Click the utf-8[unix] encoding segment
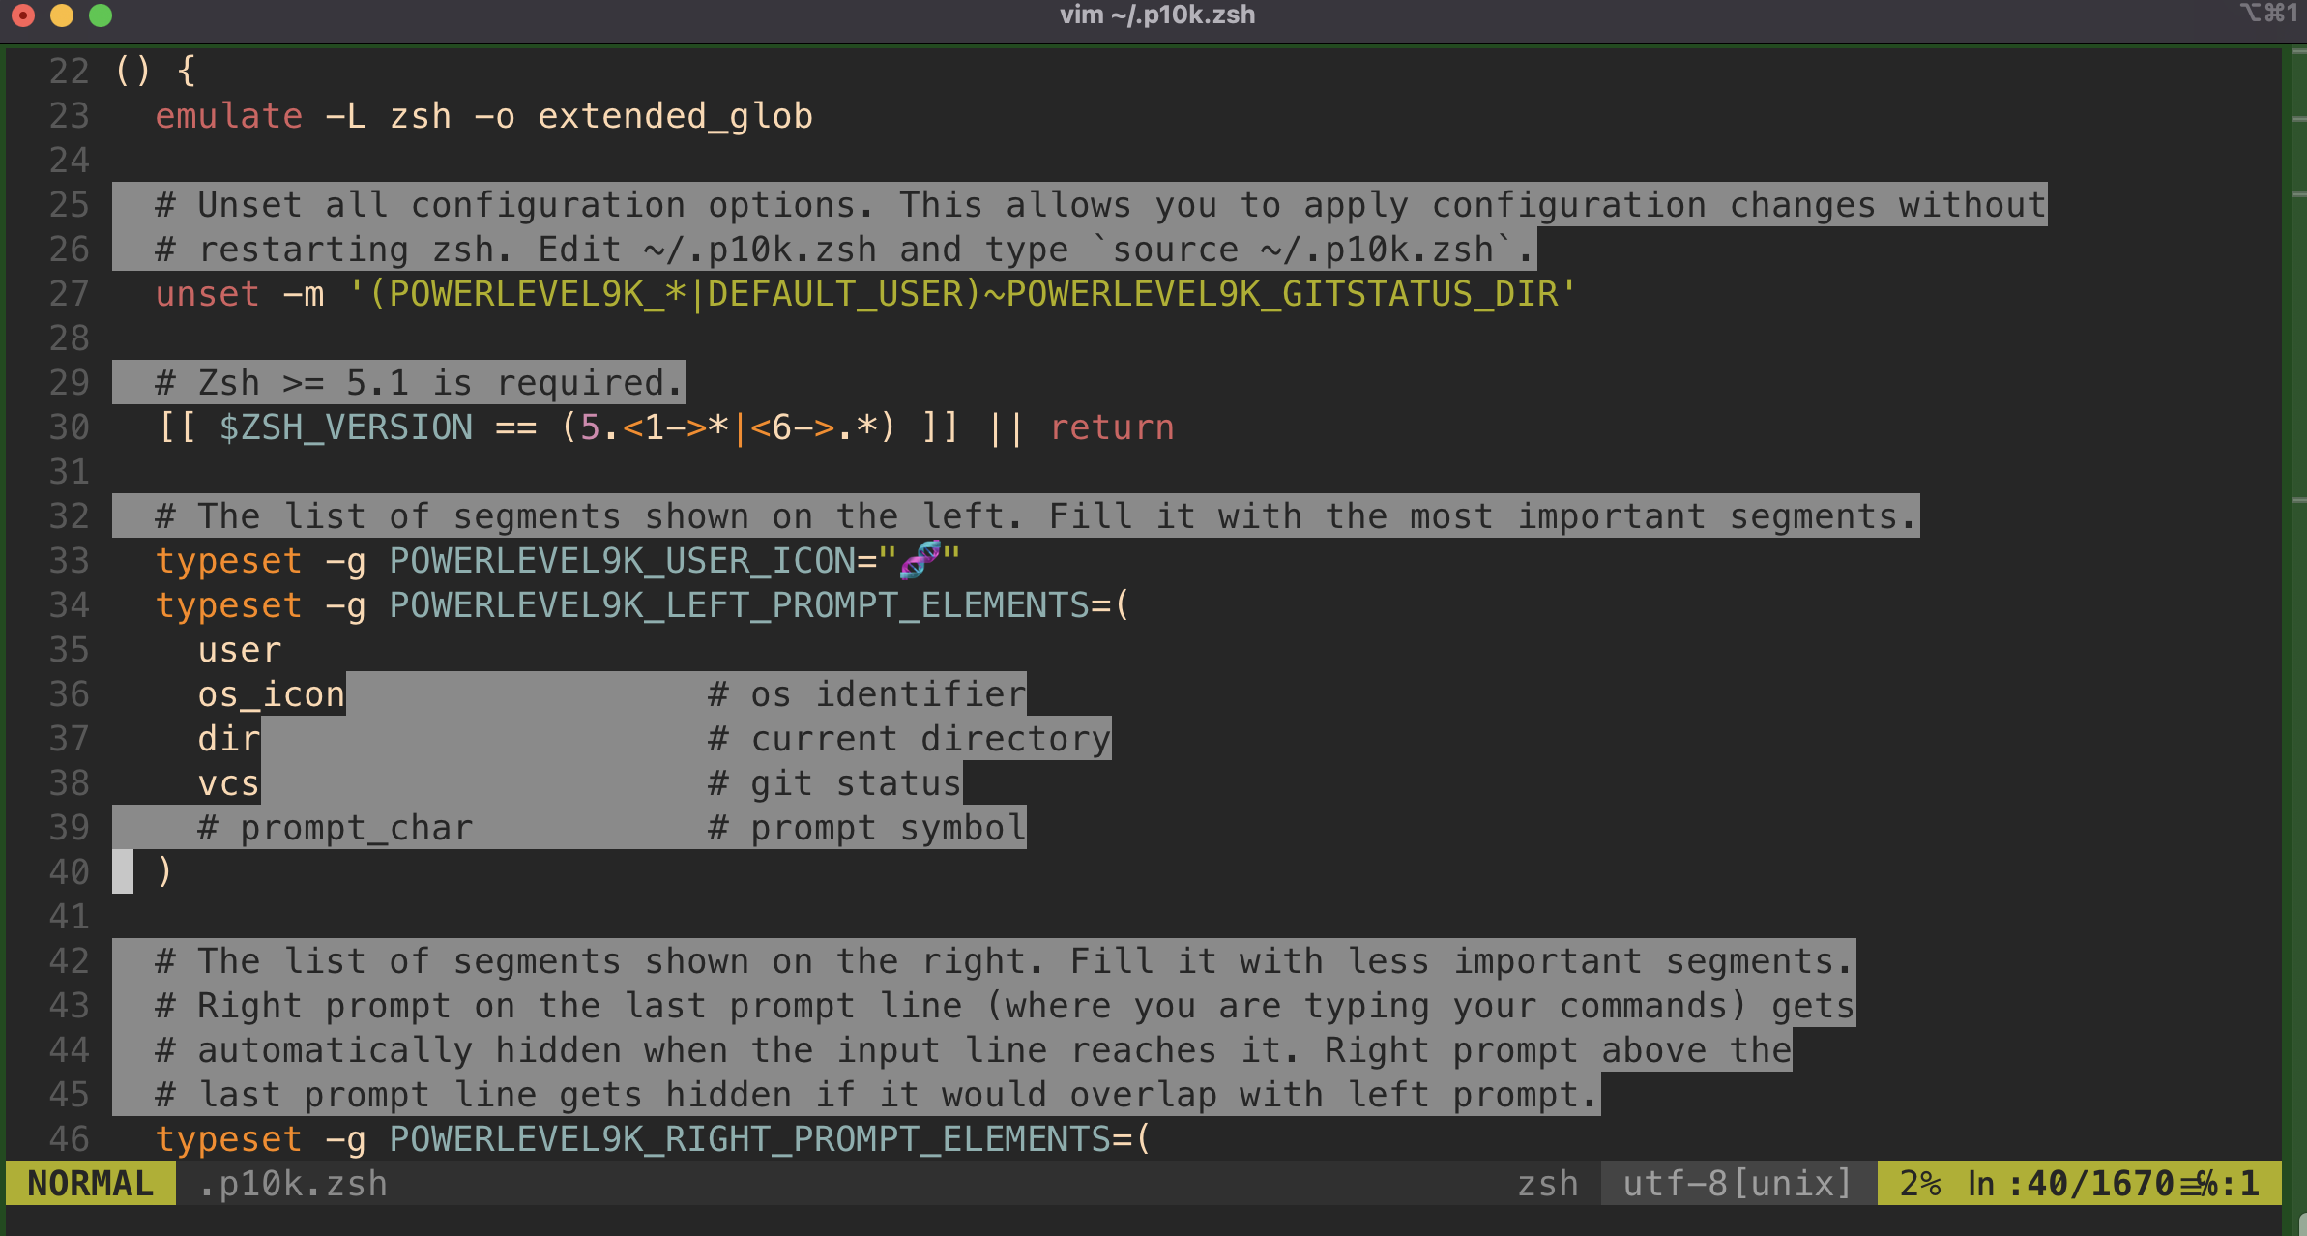The width and height of the screenshot is (2307, 1236). click(1737, 1184)
